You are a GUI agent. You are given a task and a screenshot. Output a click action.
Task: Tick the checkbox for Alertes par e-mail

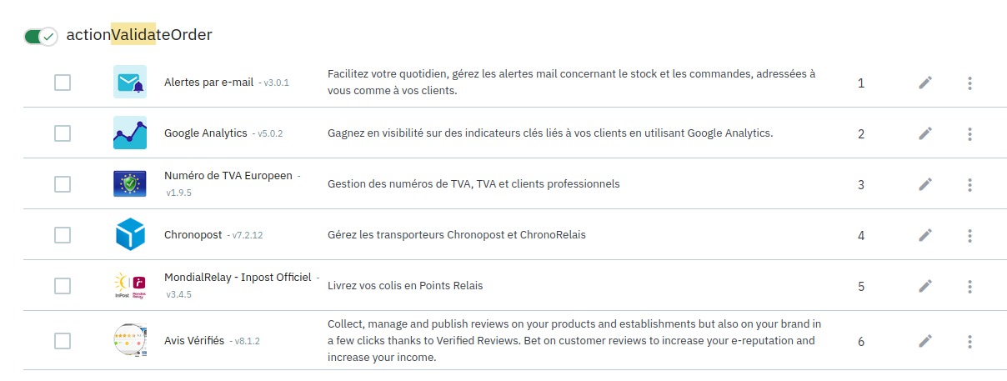(63, 83)
